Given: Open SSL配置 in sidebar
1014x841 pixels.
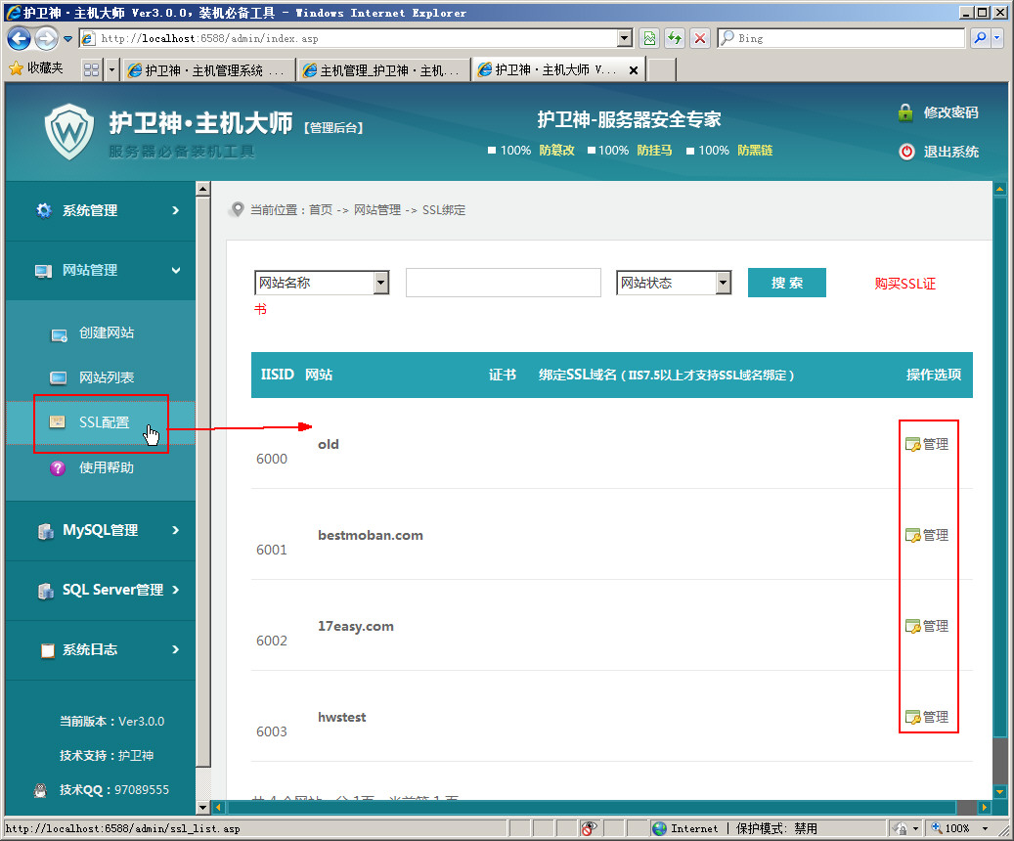Looking at the screenshot, I should pyautogui.click(x=104, y=422).
